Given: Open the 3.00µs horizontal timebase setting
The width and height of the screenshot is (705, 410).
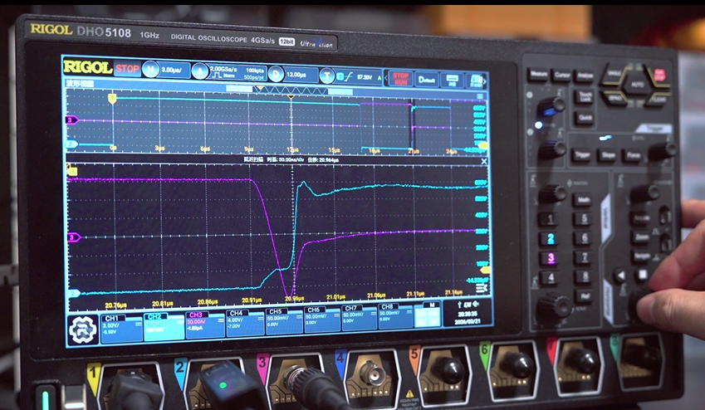Looking at the screenshot, I should (x=174, y=70).
